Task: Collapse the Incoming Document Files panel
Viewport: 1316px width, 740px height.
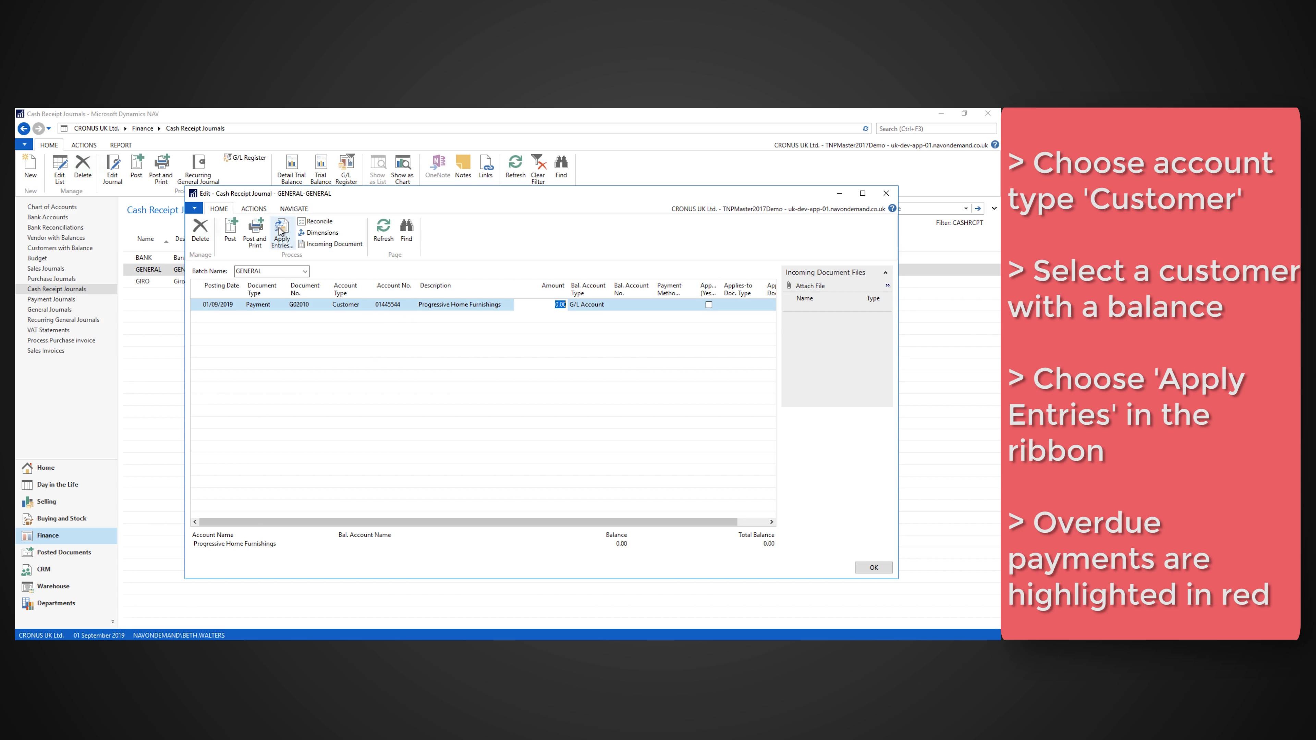Action: 885,273
